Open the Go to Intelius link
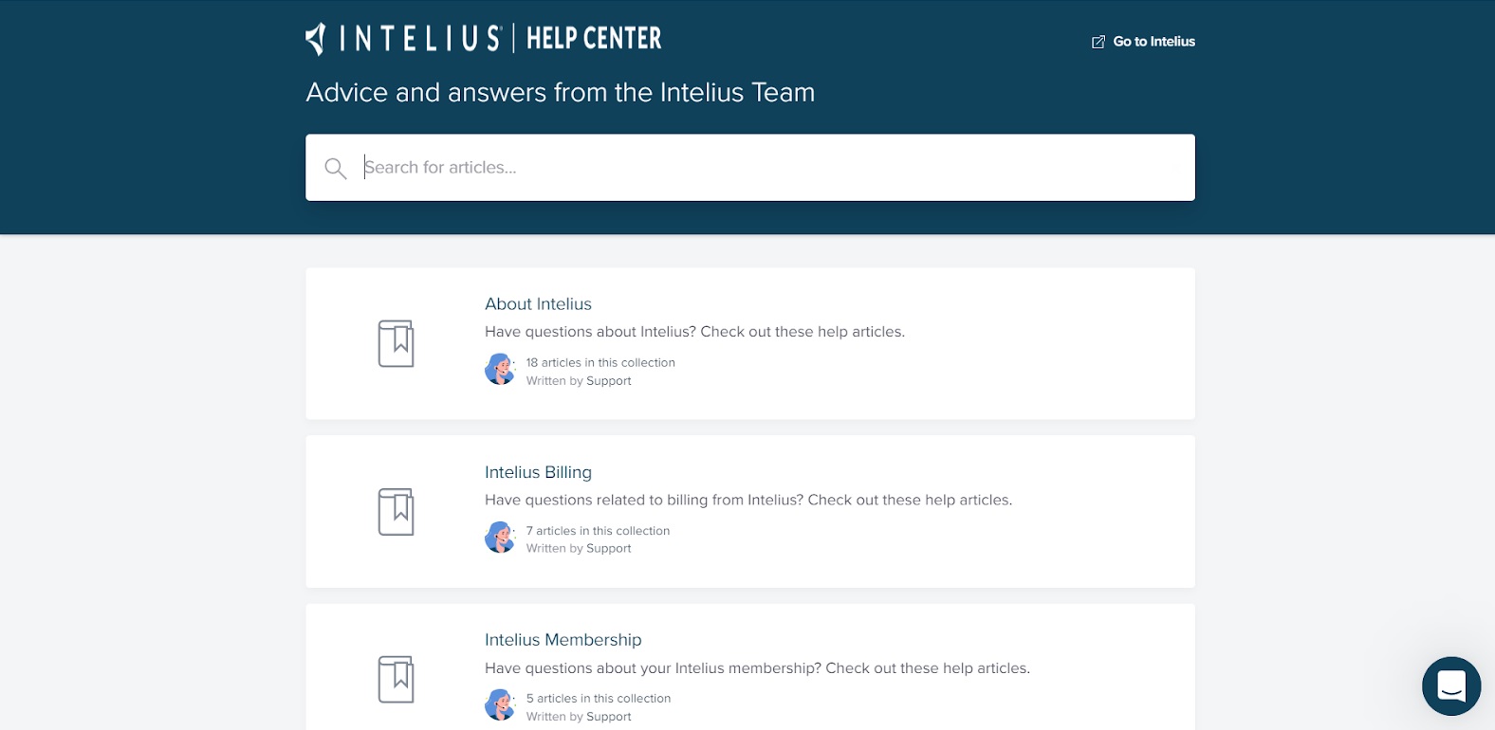Image resolution: width=1495 pixels, height=730 pixels. point(1154,42)
